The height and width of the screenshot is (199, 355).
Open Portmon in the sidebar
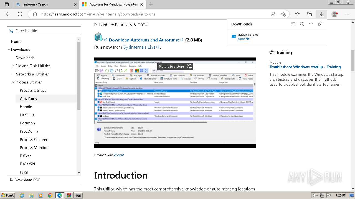click(27, 123)
